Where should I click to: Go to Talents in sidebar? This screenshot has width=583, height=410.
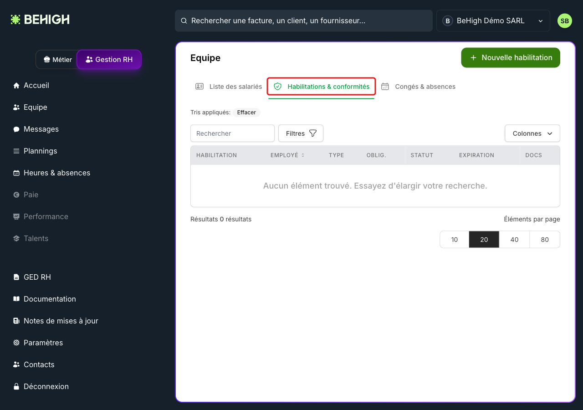pos(31,238)
